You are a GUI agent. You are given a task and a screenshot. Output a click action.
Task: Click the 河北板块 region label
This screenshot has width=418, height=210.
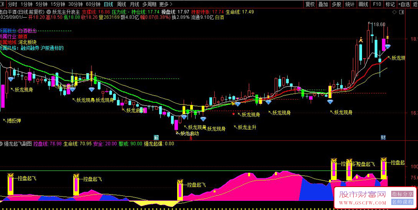(27, 42)
